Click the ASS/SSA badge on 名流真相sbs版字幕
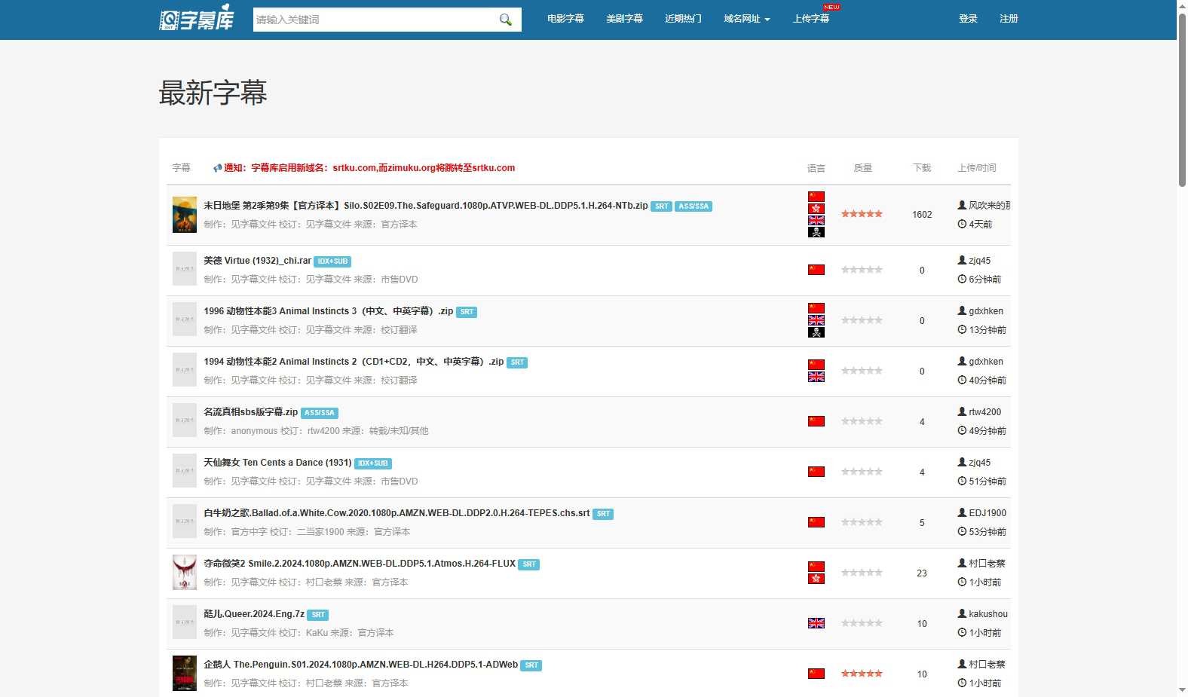This screenshot has width=1188, height=697. coord(320,413)
